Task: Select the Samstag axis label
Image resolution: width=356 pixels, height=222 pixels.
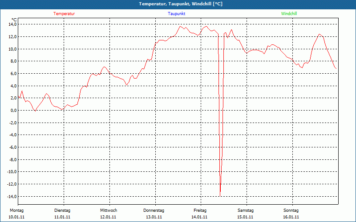Action: [x=246, y=210]
